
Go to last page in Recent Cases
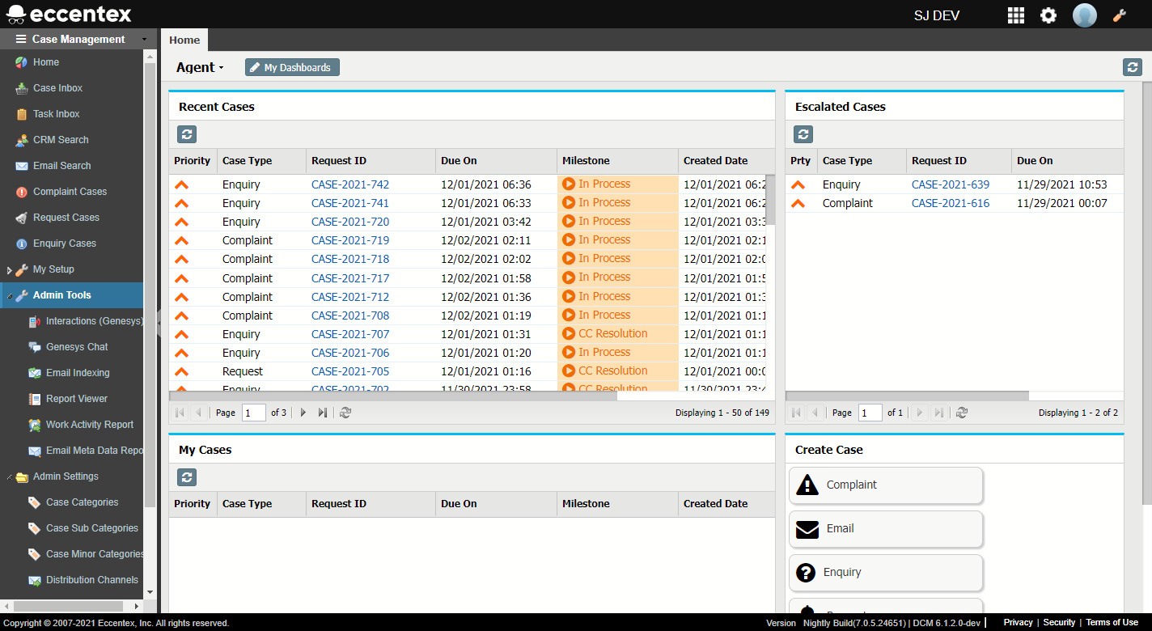[x=322, y=413]
